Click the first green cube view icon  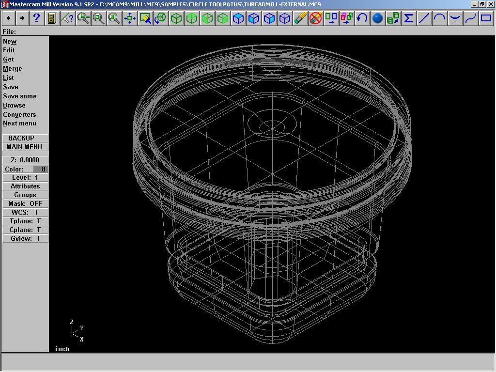(x=176, y=18)
